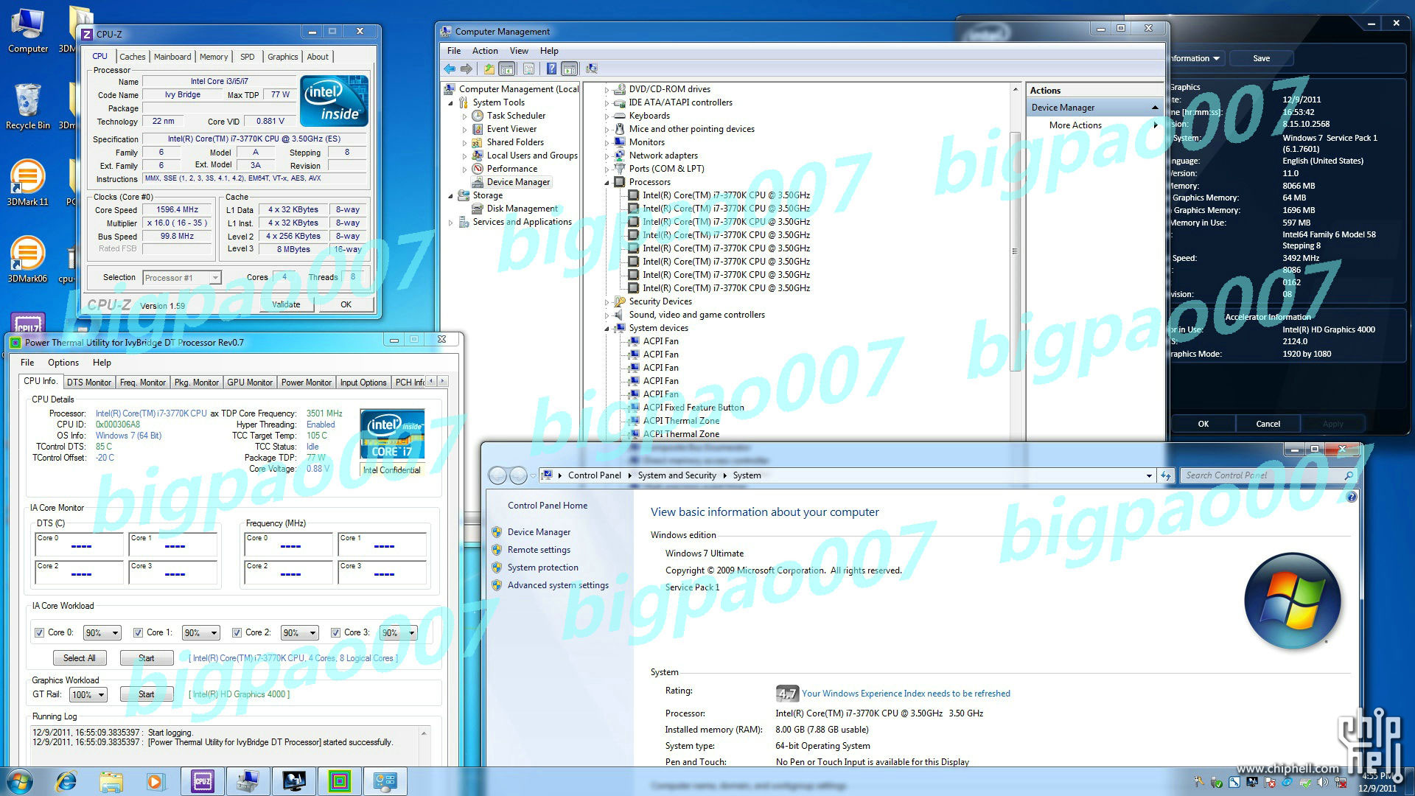
Task: Uncheck the Core 0 workload checkbox
Action: click(40, 632)
